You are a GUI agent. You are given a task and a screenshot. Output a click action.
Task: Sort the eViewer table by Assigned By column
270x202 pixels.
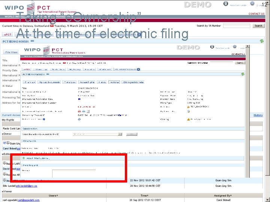click(223, 196)
